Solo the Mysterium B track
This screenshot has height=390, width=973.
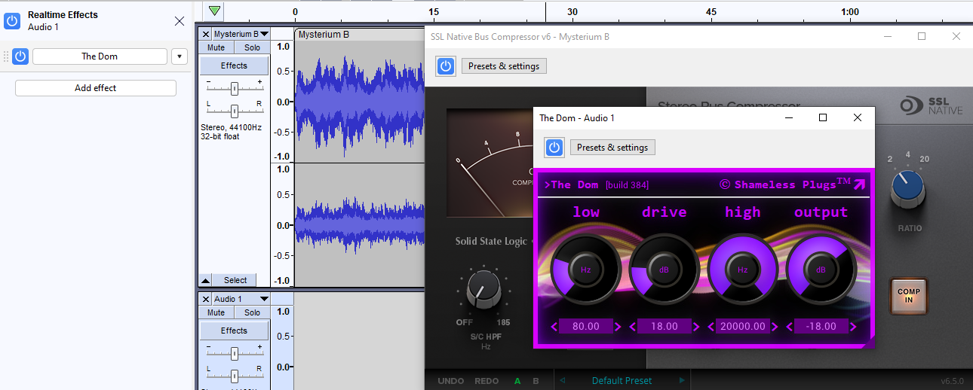click(252, 47)
